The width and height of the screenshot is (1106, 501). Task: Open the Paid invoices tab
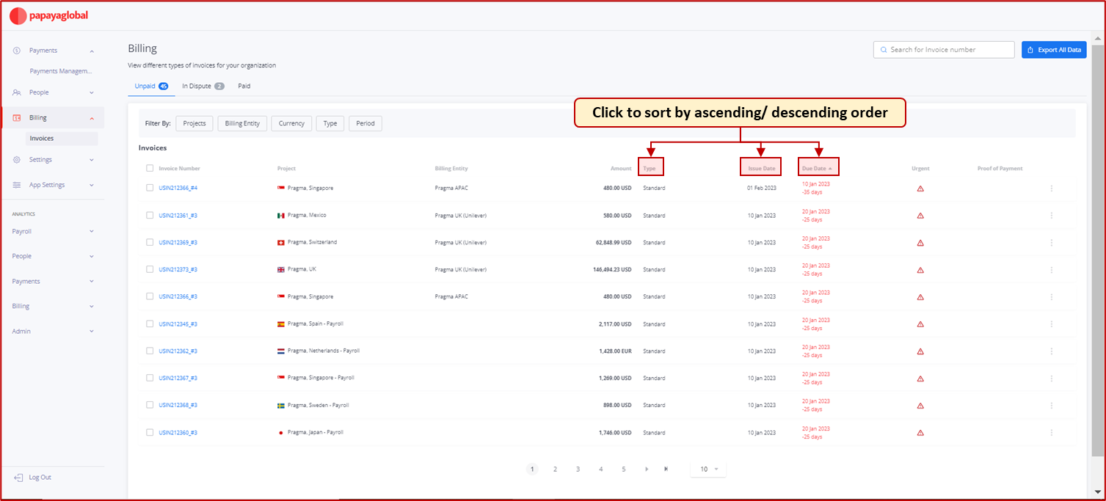[x=244, y=86]
